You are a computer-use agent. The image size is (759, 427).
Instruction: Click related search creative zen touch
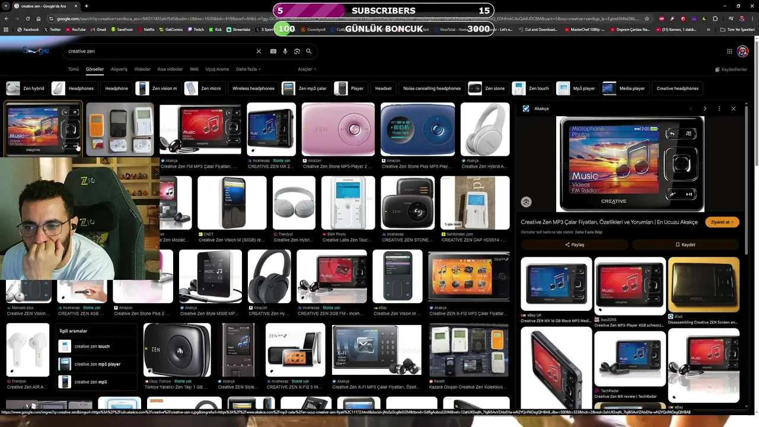point(98,346)
